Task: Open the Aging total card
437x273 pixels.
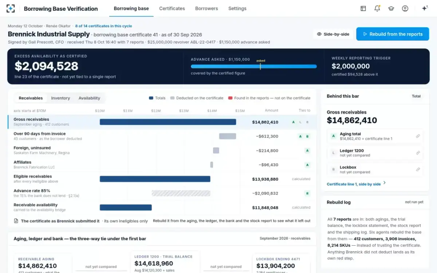Action: 375,136
